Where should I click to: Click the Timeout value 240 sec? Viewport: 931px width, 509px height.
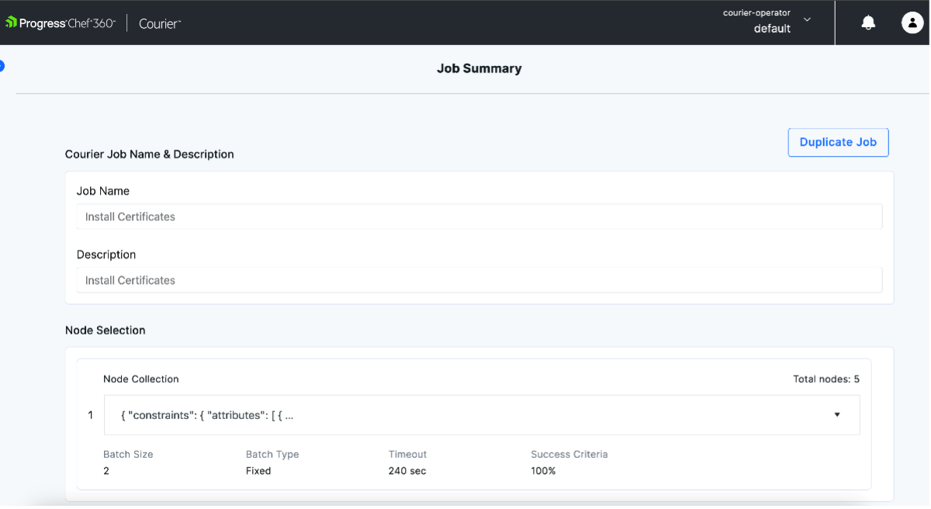407,471
